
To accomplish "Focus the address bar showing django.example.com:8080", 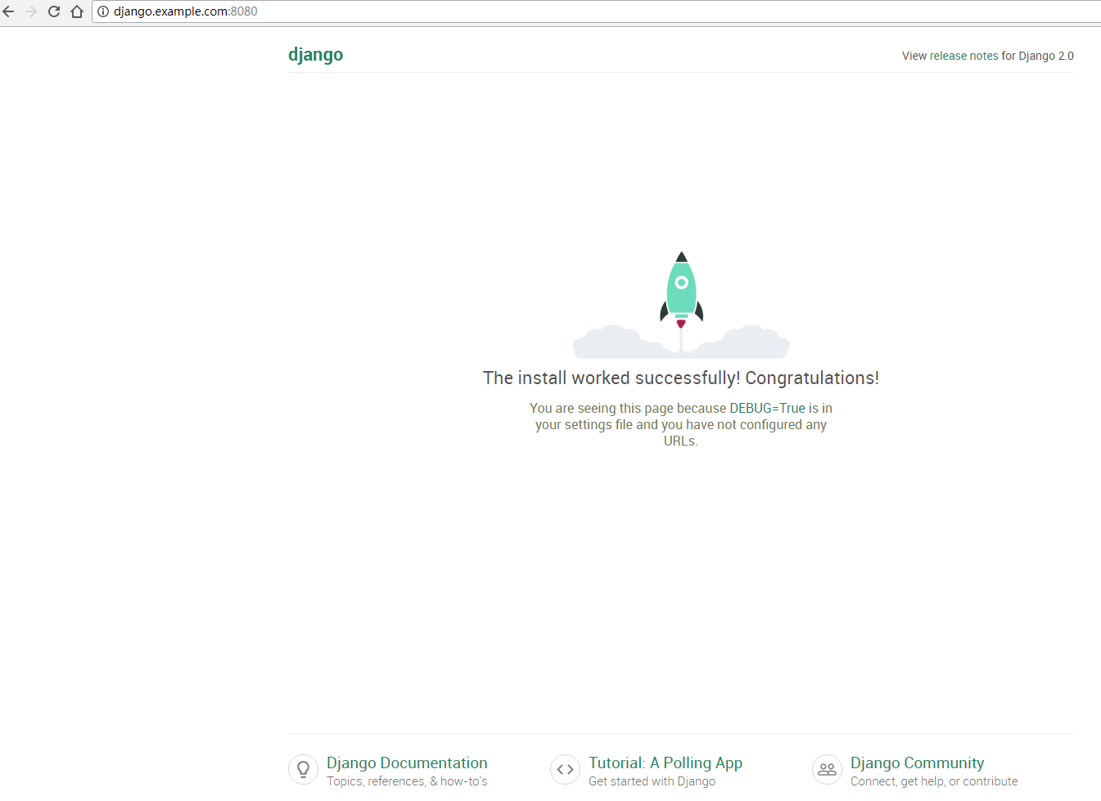I will click(x=596, y=11).
